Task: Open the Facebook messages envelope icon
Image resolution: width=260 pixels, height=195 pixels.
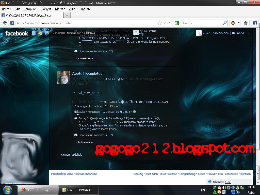Action: [40, 33]
